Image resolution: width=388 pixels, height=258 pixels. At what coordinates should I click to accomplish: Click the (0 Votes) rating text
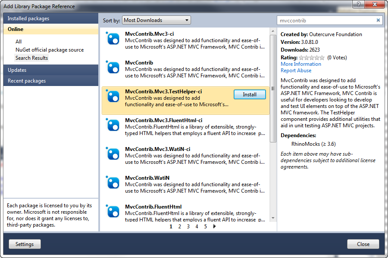(337, 58)
